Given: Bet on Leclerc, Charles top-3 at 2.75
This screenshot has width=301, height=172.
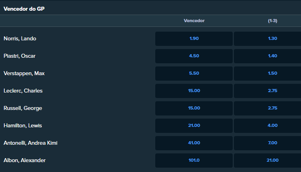Looking at the screenshot, I should [x=267, y=91].
